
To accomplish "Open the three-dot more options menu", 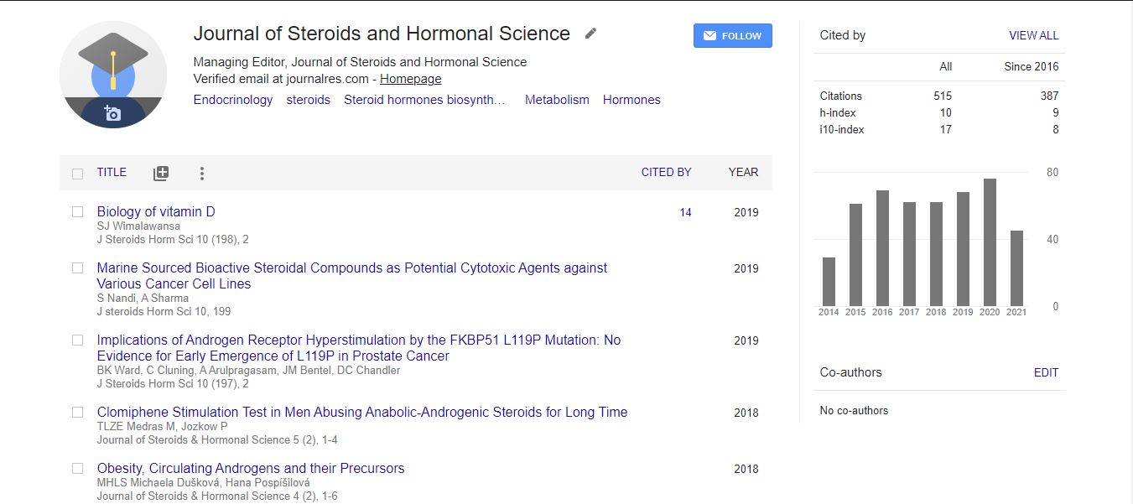I will pos(201,174).
